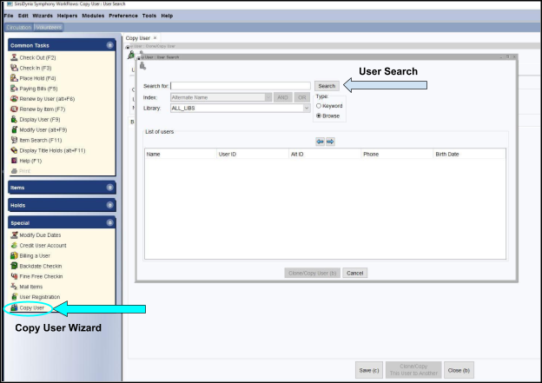Image resolution: width=542 pixels, height=383 pixels.
Task: Open Paying Bills (F5) icon
Action: [x=14, y=89]
